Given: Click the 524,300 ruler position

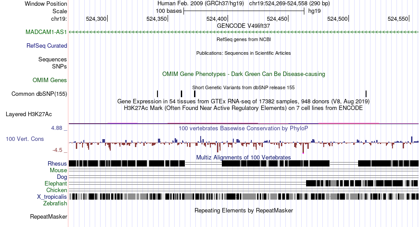Looking at the screenshot, I should (96, 19).
